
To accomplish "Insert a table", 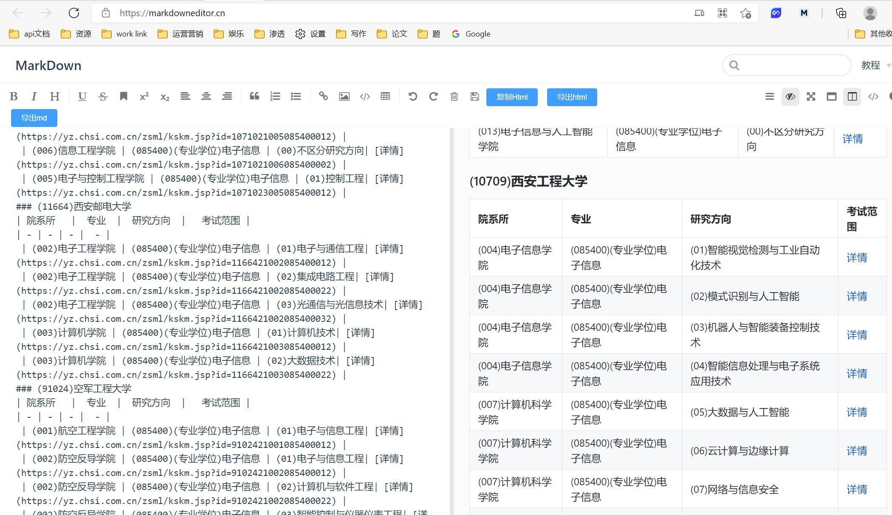I will (x=385, y=96).
